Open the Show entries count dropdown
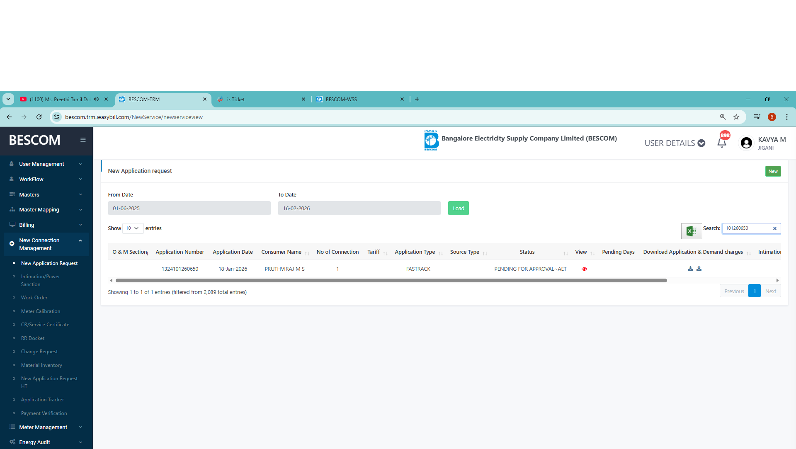 coord(133,228)
